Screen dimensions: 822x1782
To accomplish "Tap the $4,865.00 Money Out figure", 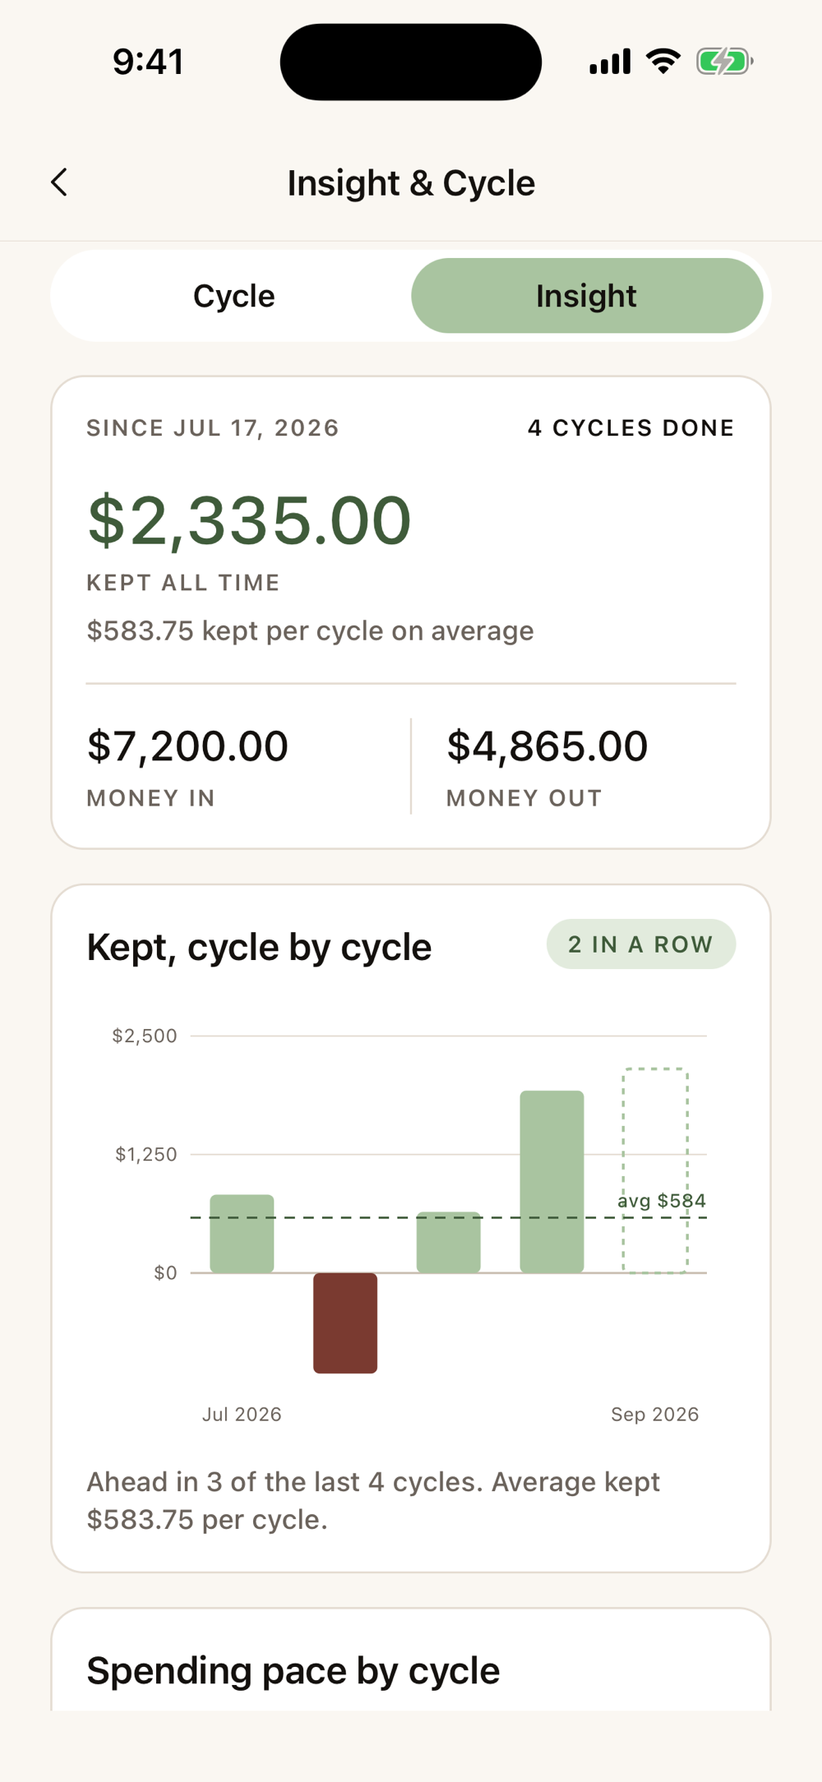I will point(547,746).
